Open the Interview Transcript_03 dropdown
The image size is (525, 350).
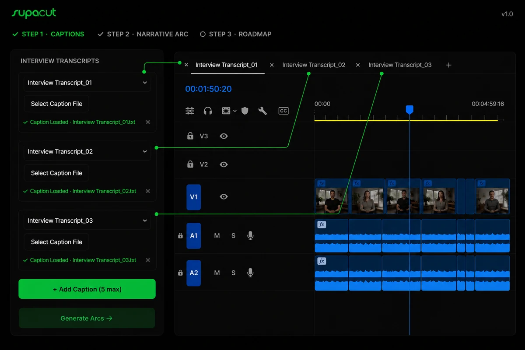click(x=87, y=221)
